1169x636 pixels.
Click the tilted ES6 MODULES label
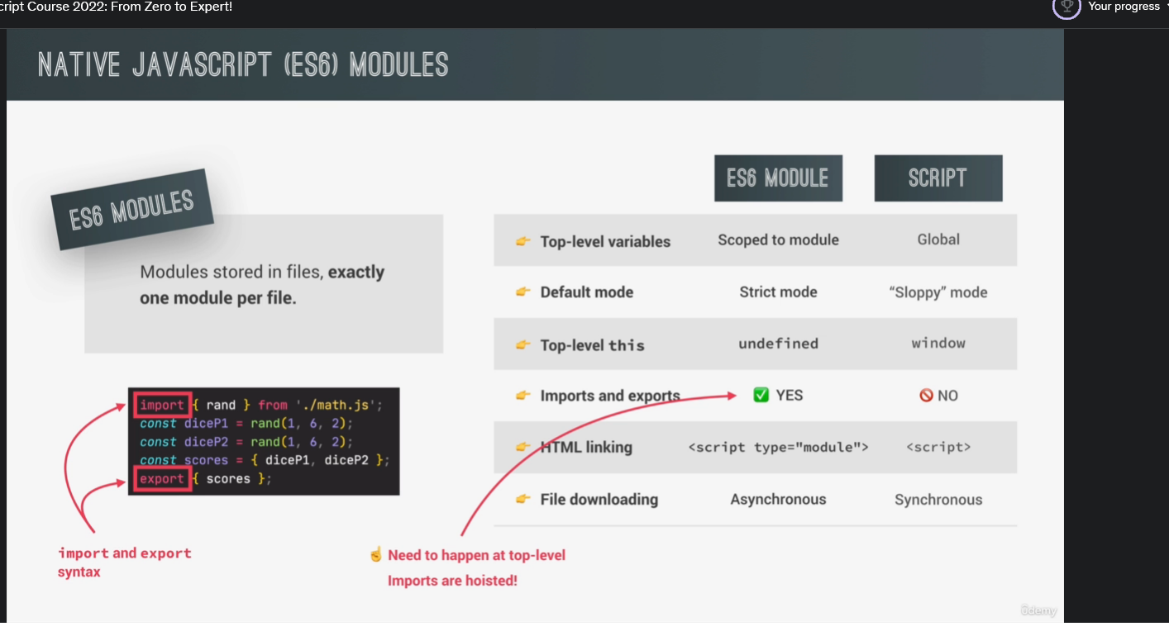(x=132, y=209)
